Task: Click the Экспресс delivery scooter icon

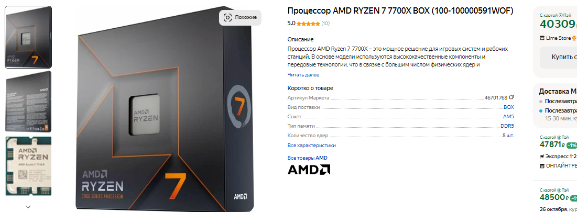Action: pos(542,156)
